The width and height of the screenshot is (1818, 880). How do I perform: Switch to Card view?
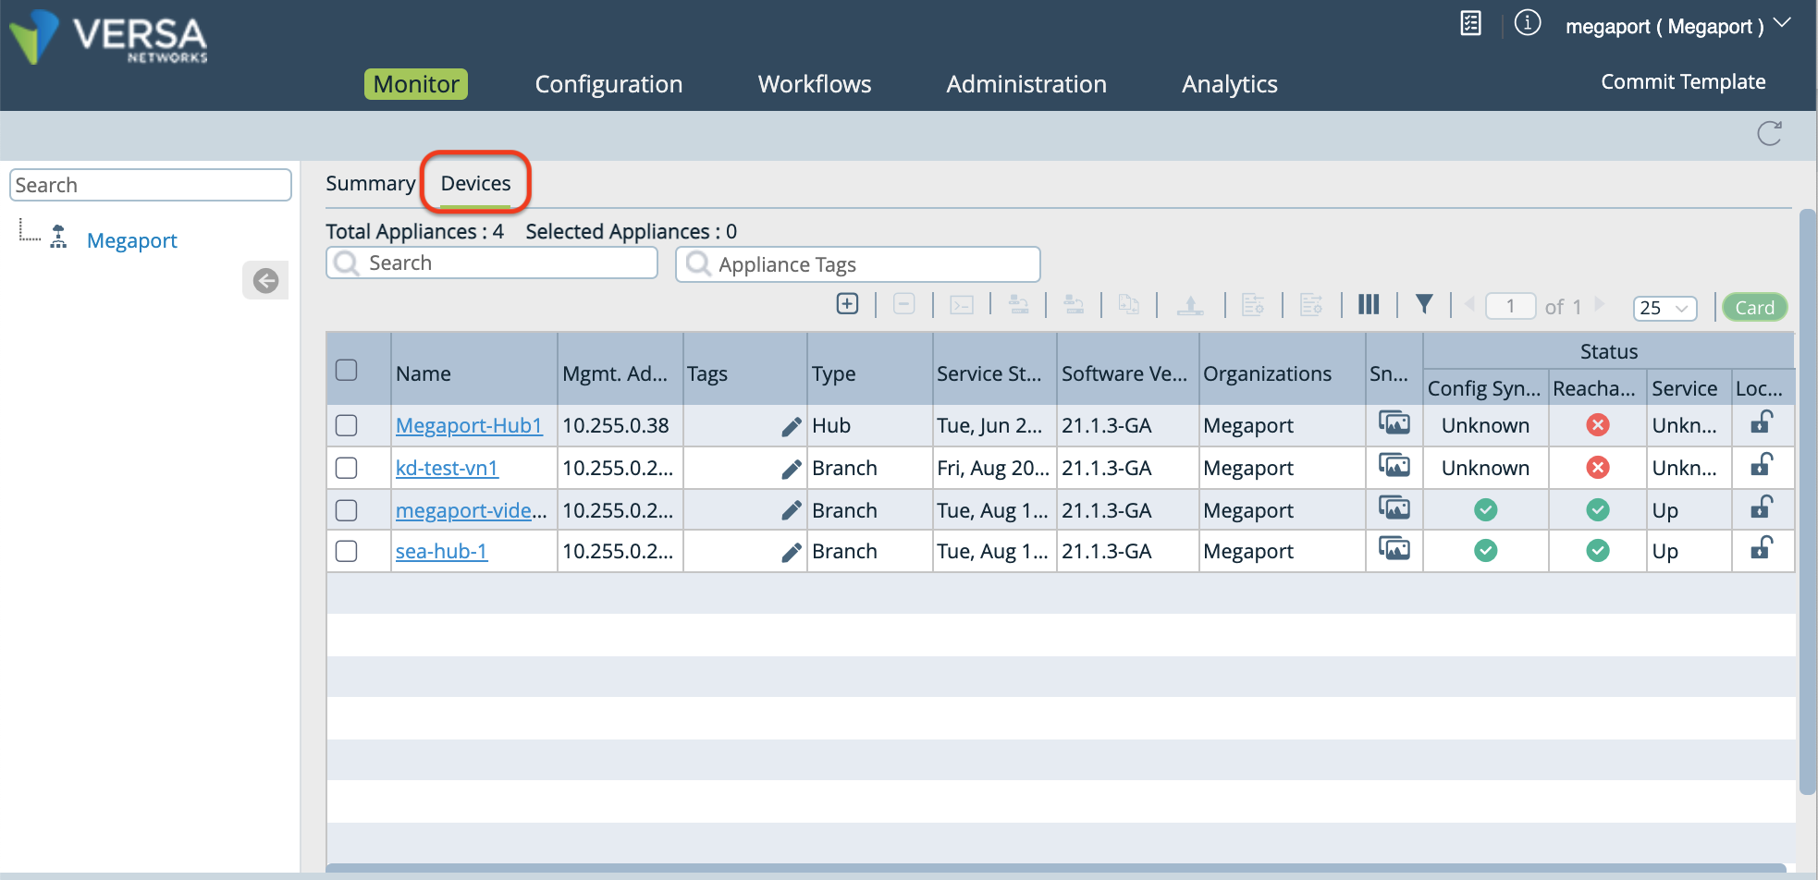click(1754, 307)
